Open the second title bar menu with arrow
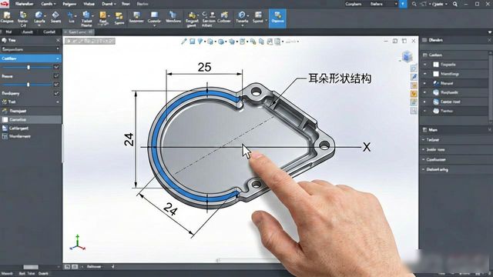Viewport: 493px width, 277px height. click(x=48, y=4)
